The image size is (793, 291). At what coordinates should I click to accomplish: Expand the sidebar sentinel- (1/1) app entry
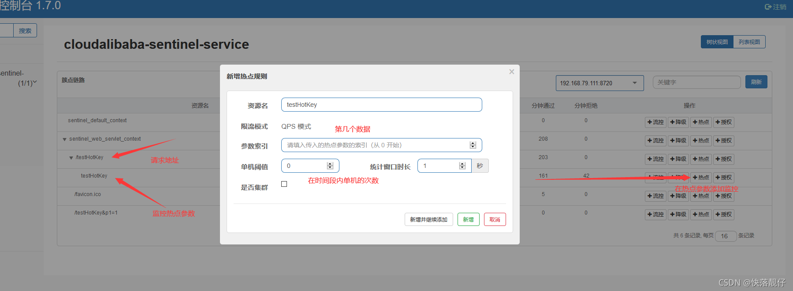click(x=35, y=82)
